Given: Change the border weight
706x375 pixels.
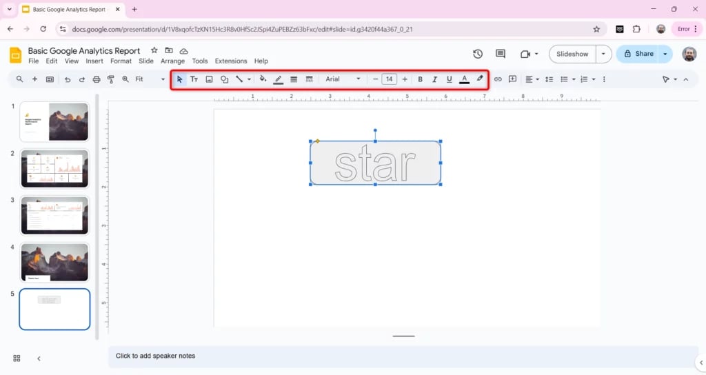Looking at the screenshot, I should coord(294,79).
